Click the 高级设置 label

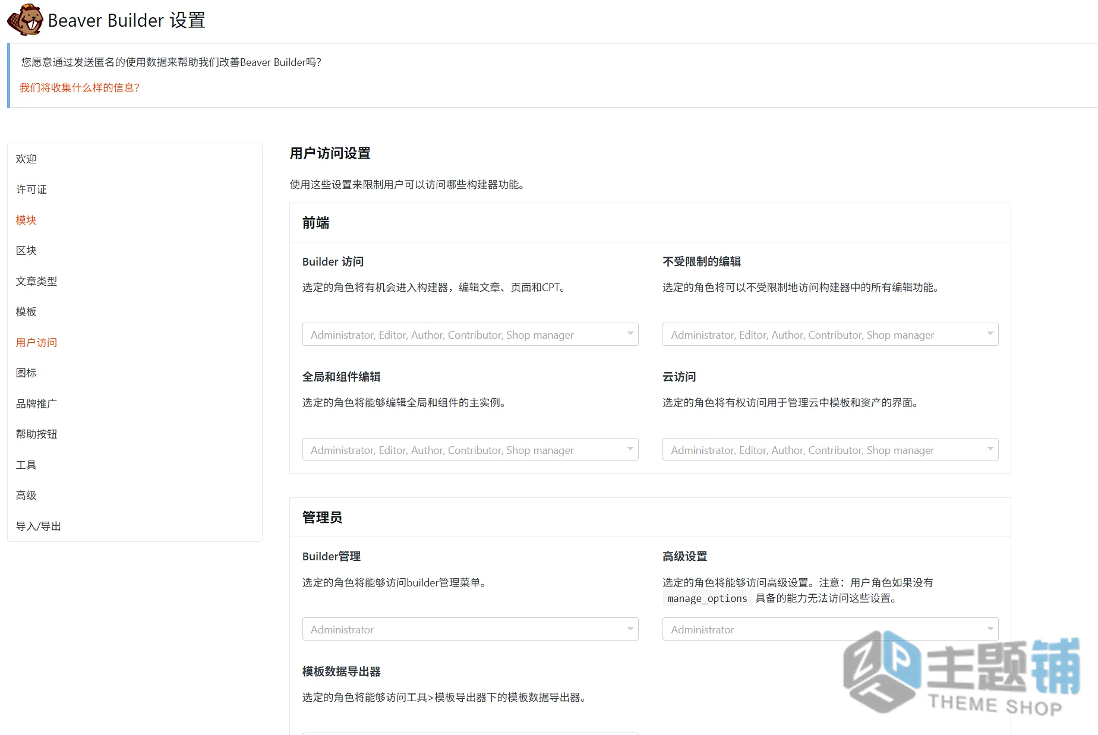click(x=684, y=556)
